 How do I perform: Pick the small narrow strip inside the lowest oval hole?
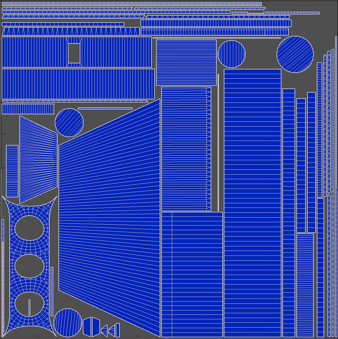click(29, 307)
